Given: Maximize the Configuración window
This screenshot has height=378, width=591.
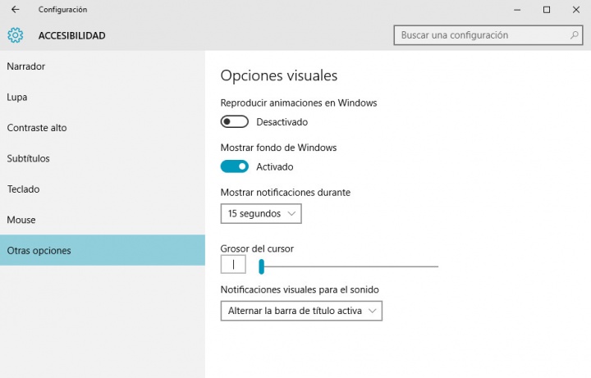Looking at the screenshot, I should [x=547, y=10].
